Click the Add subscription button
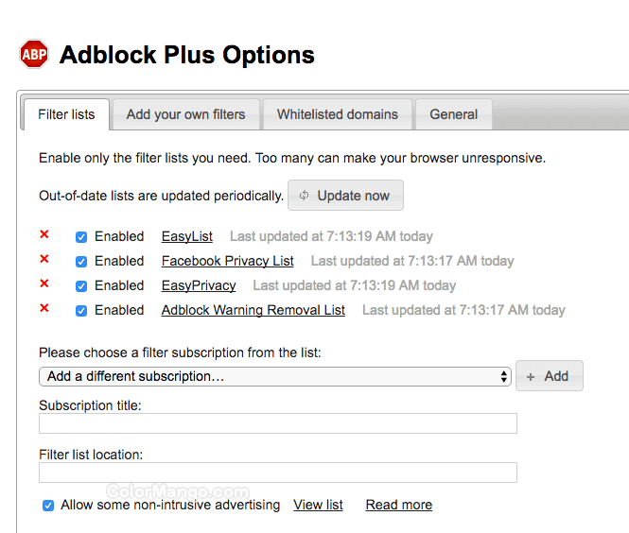Screen dimensions: 629x533 tap(549, 376)
